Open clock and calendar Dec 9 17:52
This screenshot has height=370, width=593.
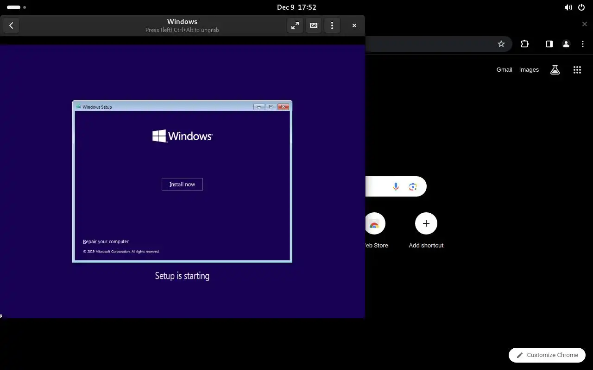(296, 7)
